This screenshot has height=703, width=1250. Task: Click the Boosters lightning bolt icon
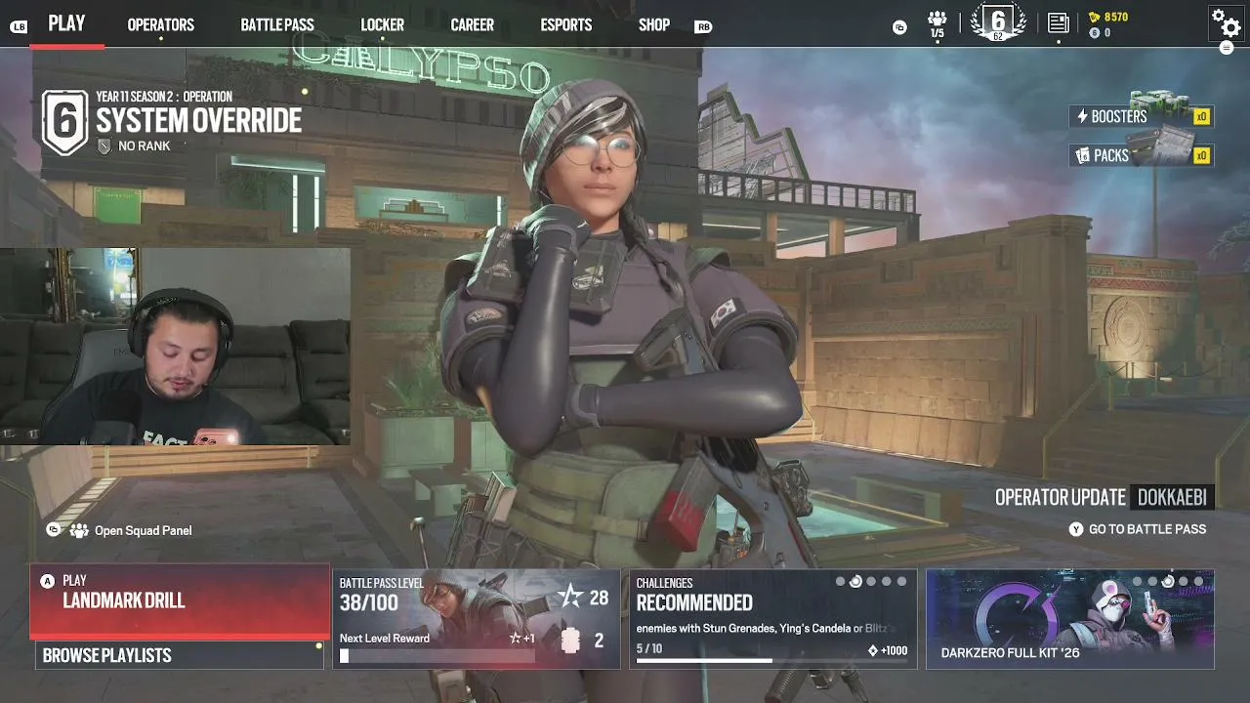point(1082,117)
